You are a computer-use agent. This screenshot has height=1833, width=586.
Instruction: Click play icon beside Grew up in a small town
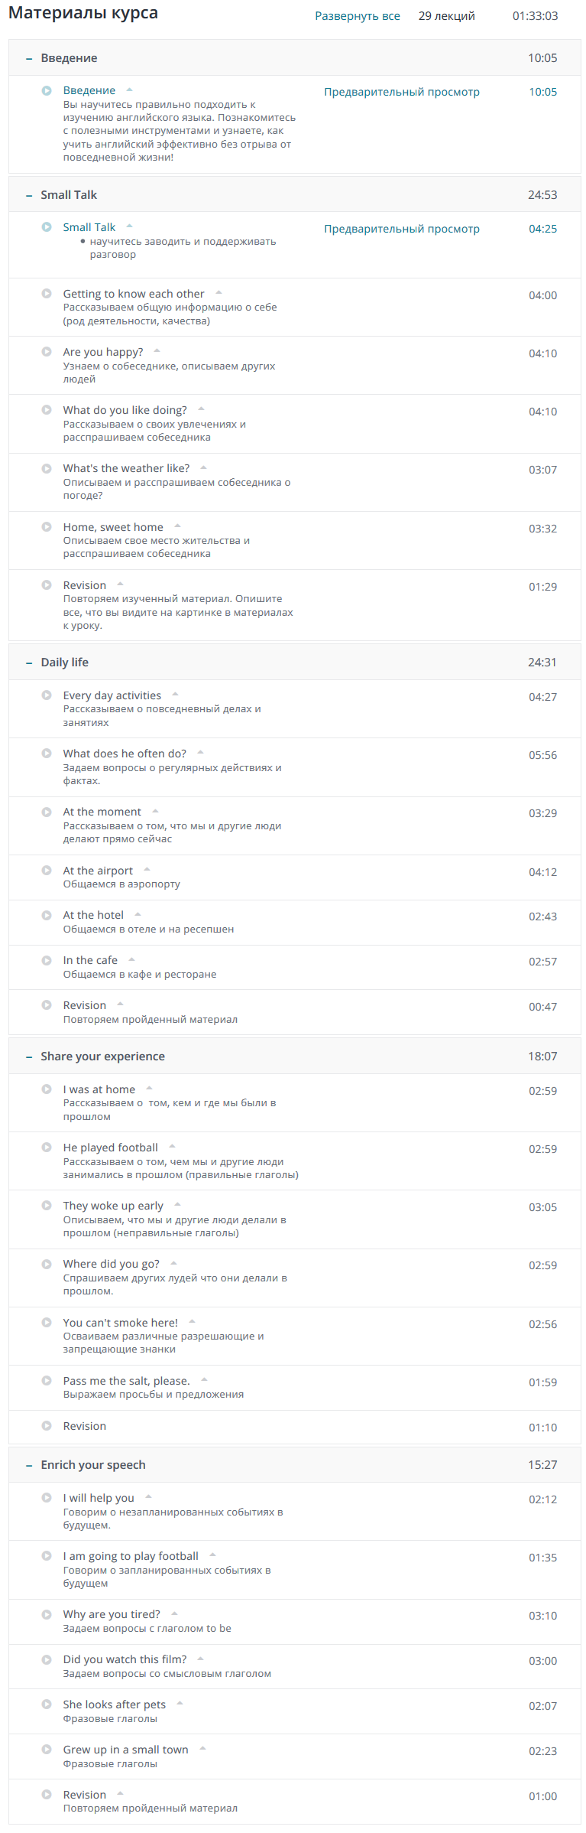coord(47,1750)
